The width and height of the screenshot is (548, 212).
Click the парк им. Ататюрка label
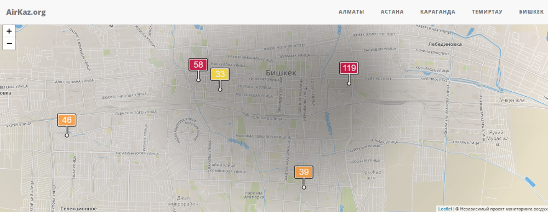pyautogui.click(x=254, y=195)
